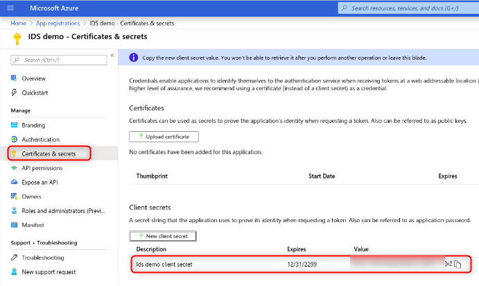Image resolution: width=479 pixels, height=286 pixels.
Task: Open API permissions page
Action: pyautogui.click(x=42, y=168)
